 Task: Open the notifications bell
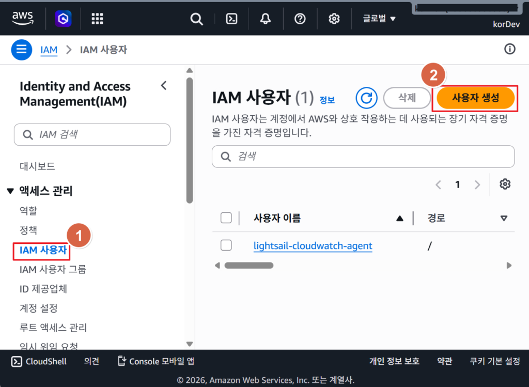[x=265, y=19]
